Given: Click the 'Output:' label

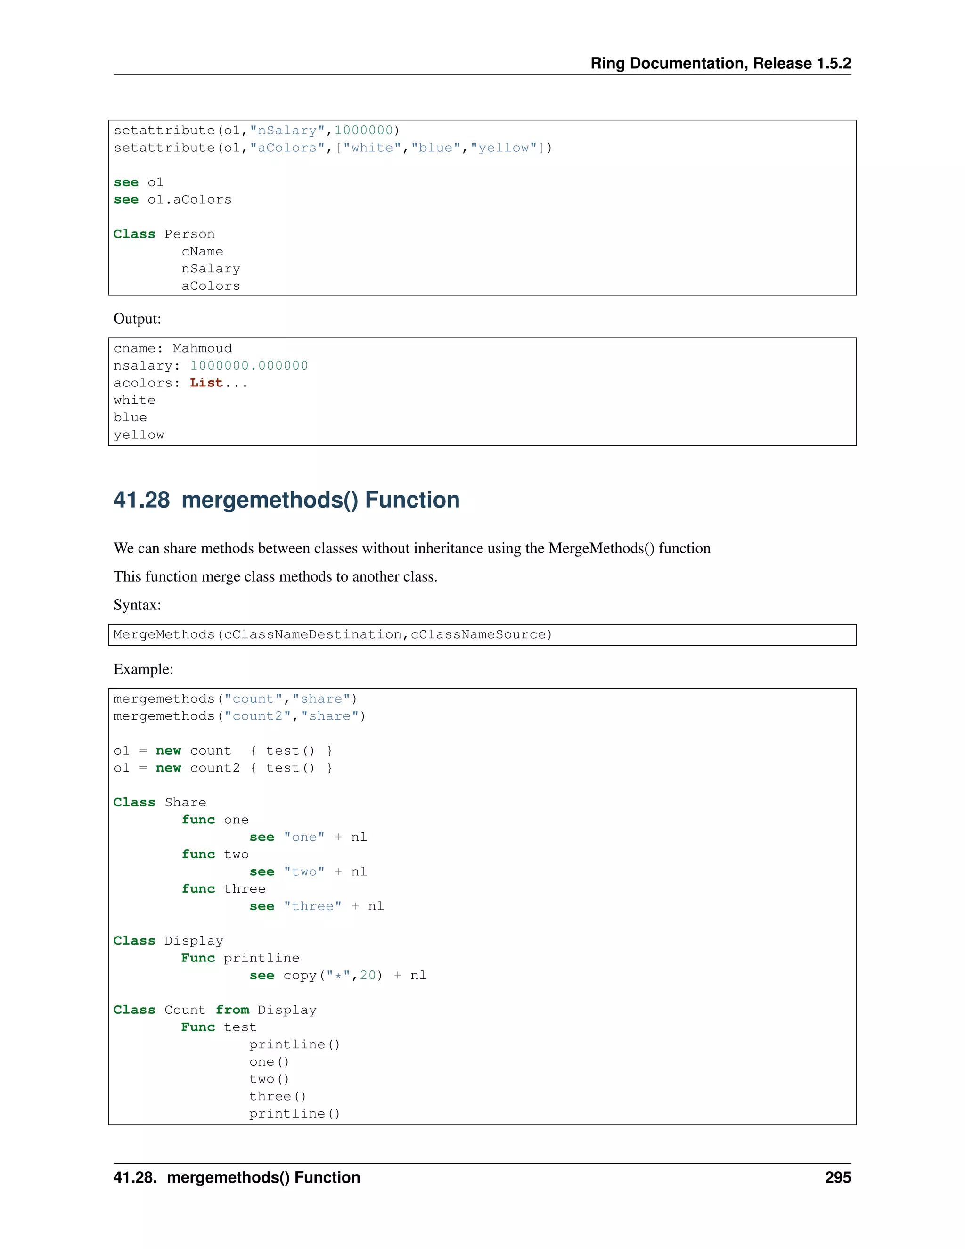Looking at the screenshot, I should 137,319.
